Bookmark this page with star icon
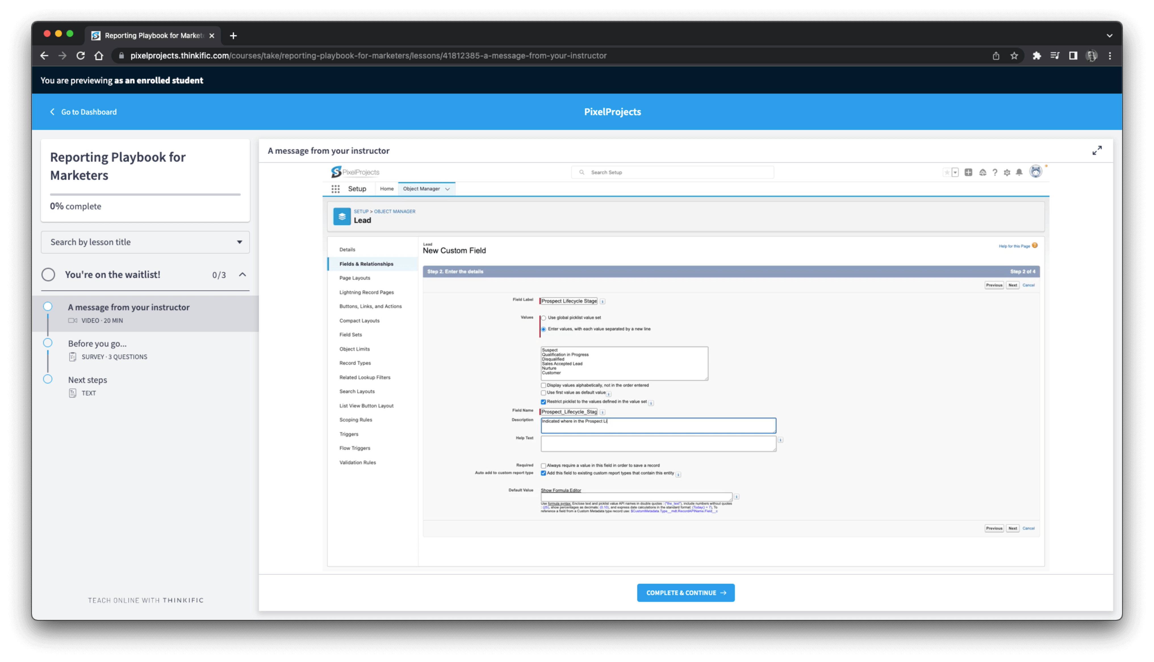 coord(1014,56)
